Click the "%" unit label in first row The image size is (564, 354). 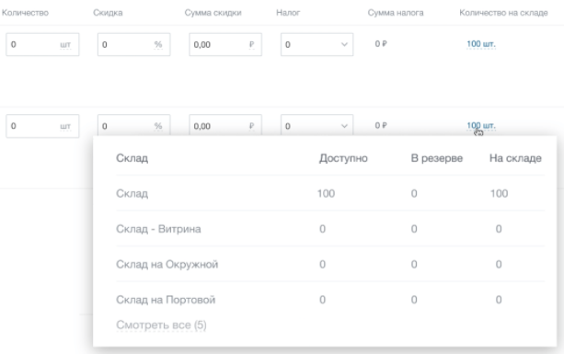pyautogui.click(x=158, y=44)
